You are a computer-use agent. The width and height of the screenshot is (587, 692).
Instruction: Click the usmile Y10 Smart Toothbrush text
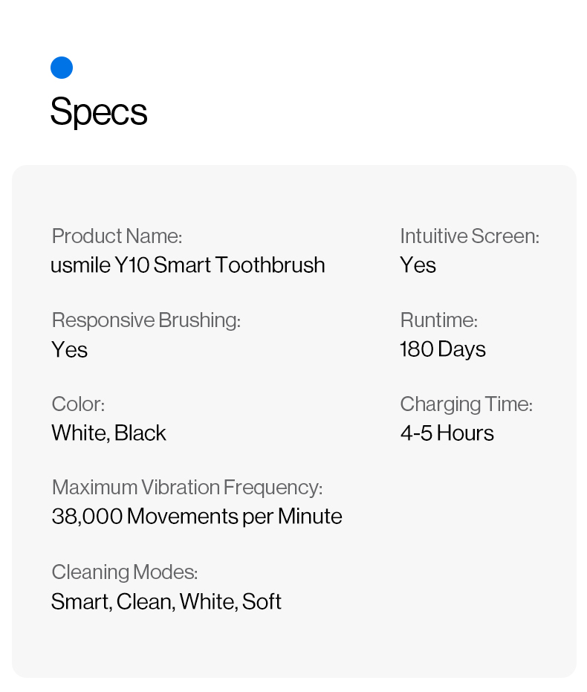(x=188, y=265)
